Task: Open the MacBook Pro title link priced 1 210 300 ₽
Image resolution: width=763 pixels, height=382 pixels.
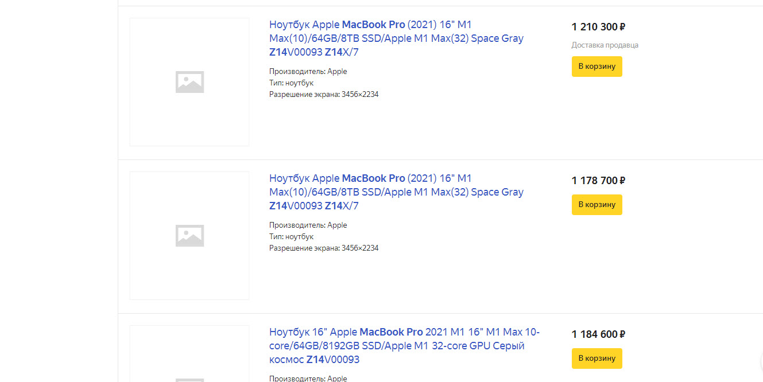Action: pyautogui.click(x=396, y=38)
